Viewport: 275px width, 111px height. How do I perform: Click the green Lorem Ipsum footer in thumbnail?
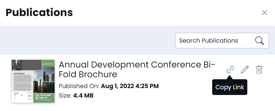(x=44, y=98)
